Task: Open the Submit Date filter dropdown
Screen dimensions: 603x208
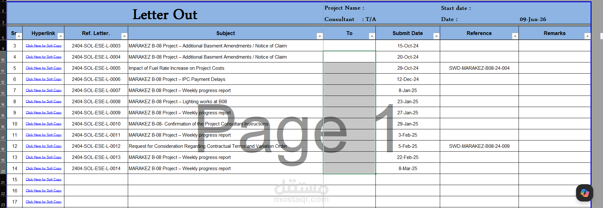Action: (436, 36)
